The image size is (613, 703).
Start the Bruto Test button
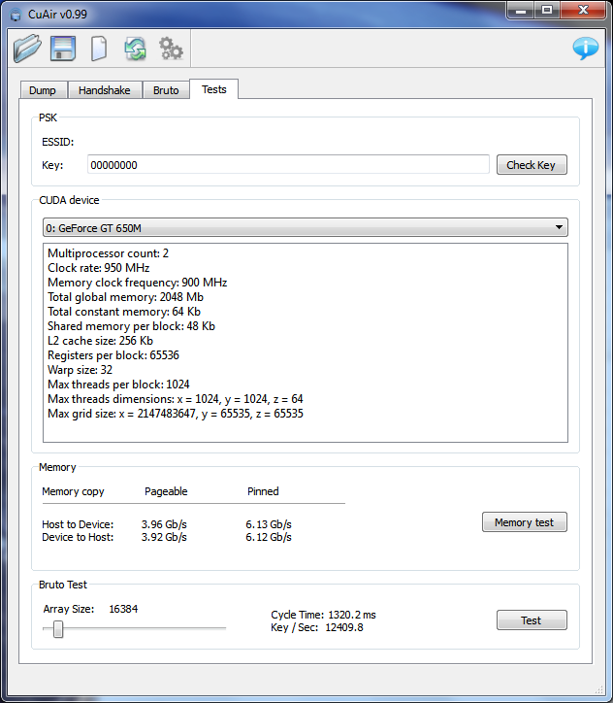pos(532,620)
